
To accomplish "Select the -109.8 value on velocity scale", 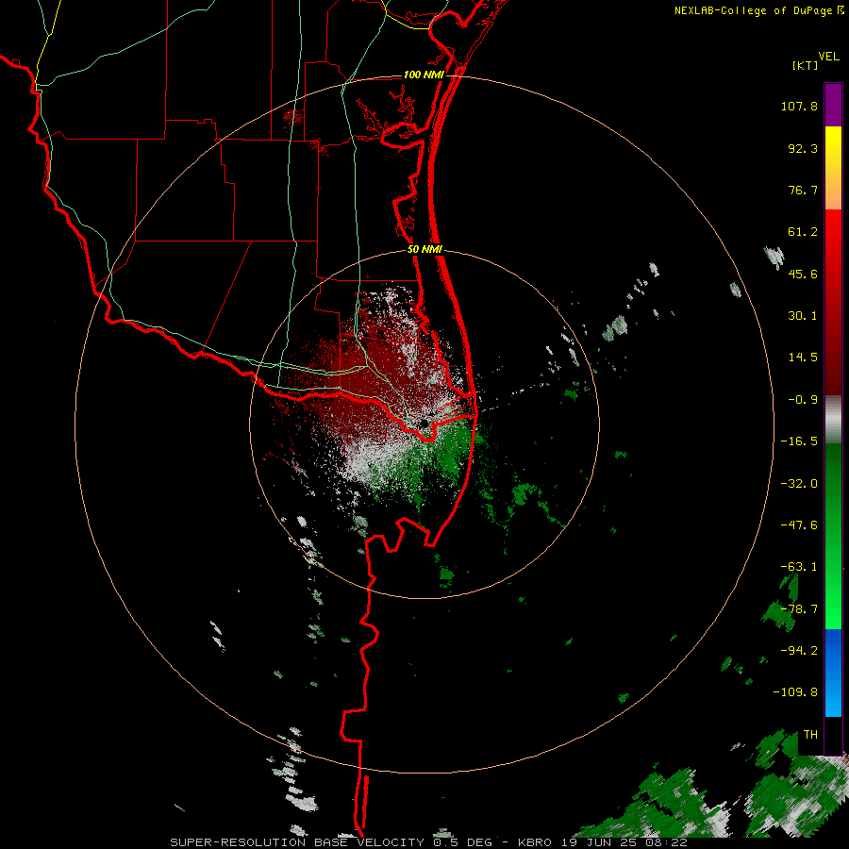I will coord(795,692).
